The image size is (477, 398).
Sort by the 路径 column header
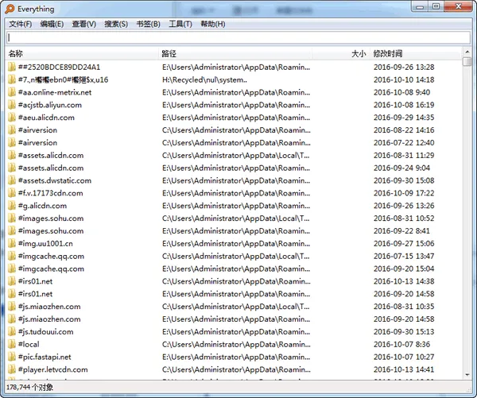pyautogui.click(x=235, y=54)
